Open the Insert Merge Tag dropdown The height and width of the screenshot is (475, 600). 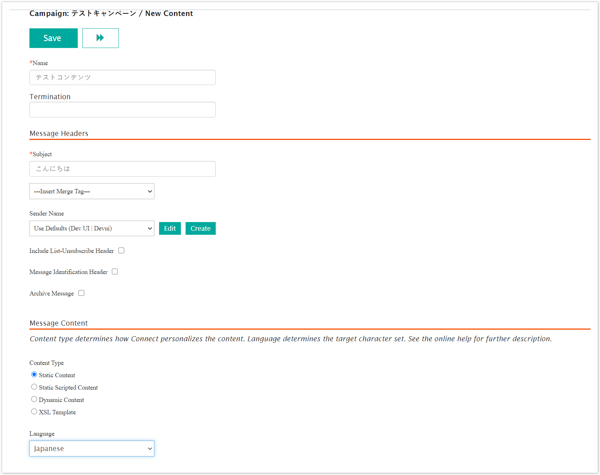(x=92, y=192)
